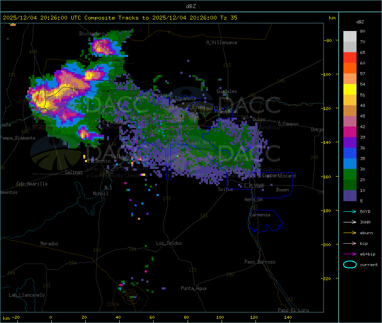Click the 'CompantEscard' map label

[x=279, y=176]
